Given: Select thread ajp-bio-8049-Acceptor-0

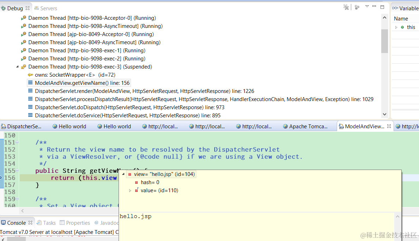Looking at the screenshot, I should tap(91, 34).
